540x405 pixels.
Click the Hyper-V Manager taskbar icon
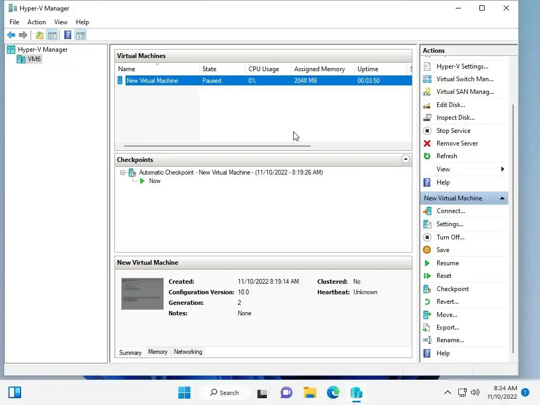pos(356,392)
